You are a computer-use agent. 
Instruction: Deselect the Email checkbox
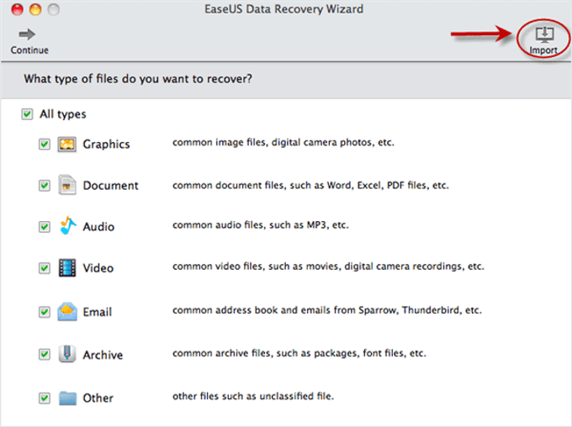(45, 312)
